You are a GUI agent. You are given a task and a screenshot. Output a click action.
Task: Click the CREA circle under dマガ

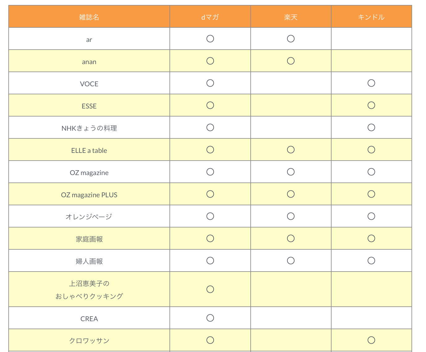210,318
